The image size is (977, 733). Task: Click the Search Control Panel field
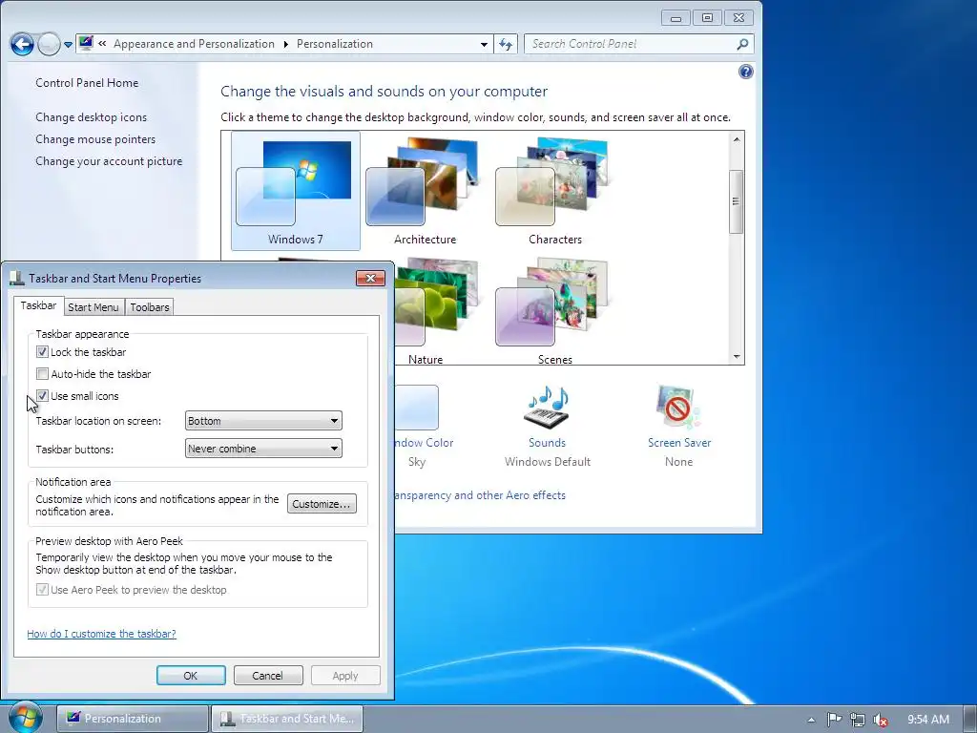pyautogui.click(x=638, y=44)
